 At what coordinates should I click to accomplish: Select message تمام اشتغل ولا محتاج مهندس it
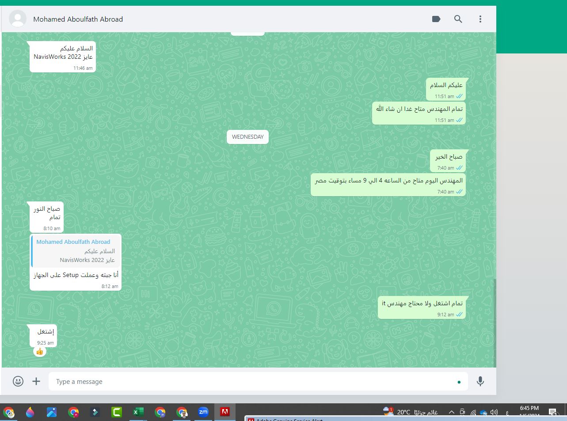(422, 308)
